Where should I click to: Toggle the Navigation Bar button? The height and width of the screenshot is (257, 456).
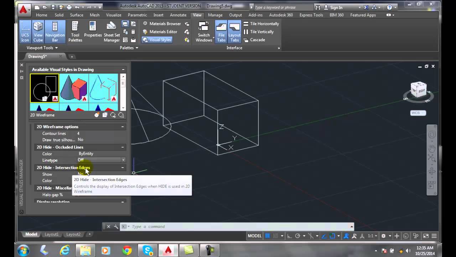[x=55, y=32]
